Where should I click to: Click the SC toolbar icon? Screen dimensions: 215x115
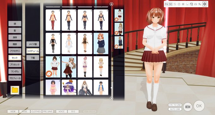click(170, 4)
